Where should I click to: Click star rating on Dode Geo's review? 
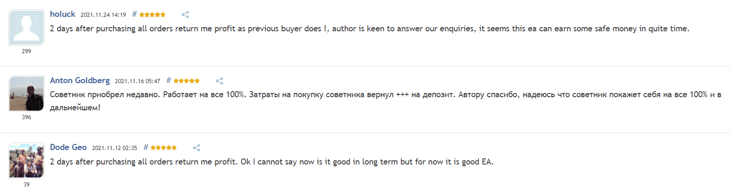tap(163, 148)
